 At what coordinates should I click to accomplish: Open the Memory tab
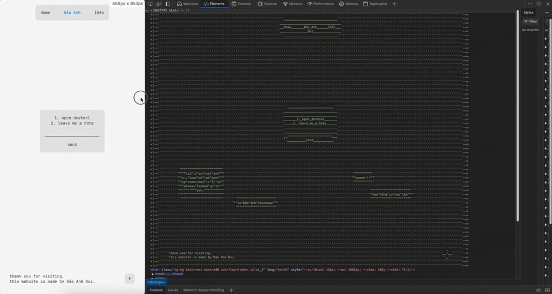point(348,4)
